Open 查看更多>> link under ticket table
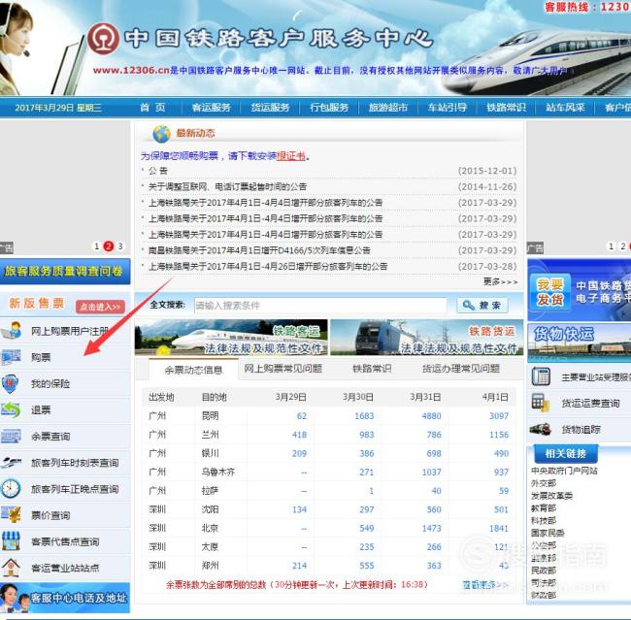 (485, 584)
